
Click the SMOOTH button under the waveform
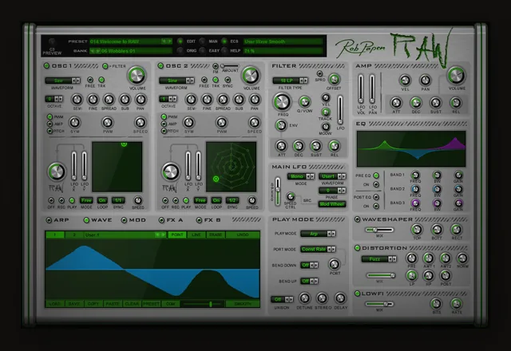243,304
